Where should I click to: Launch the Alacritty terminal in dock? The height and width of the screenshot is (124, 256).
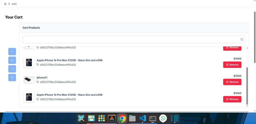pos(112,118)
